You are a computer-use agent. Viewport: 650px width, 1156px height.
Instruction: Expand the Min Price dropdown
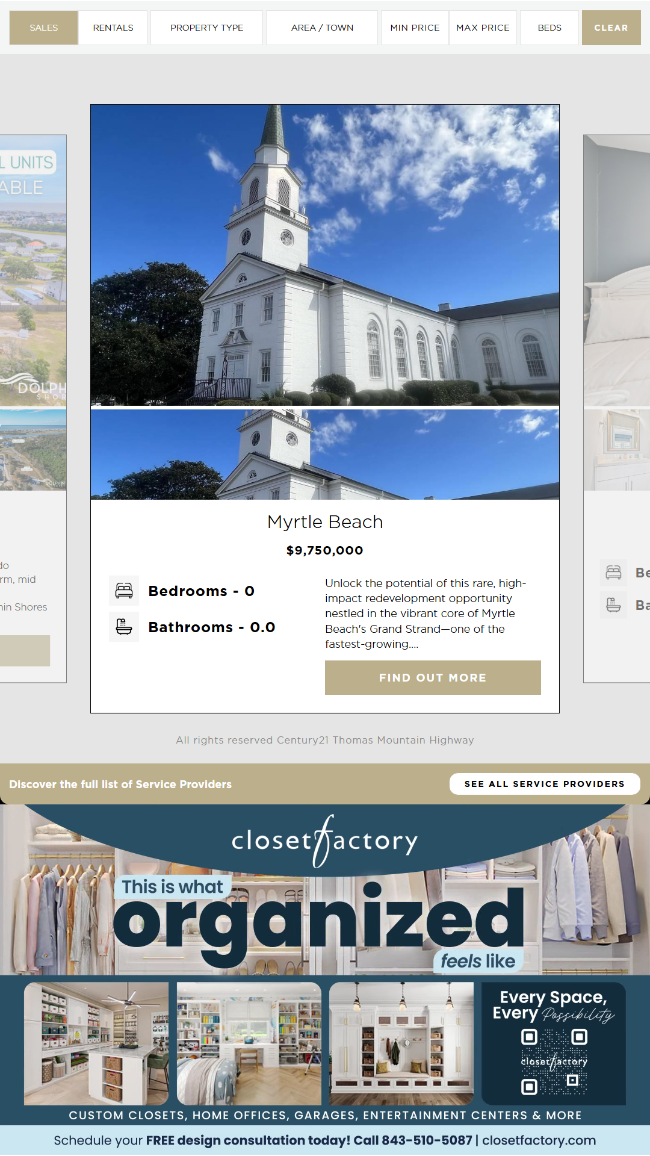(415, 28)
